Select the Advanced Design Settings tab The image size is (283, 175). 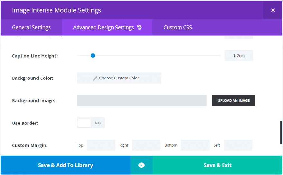coord(103,27)
